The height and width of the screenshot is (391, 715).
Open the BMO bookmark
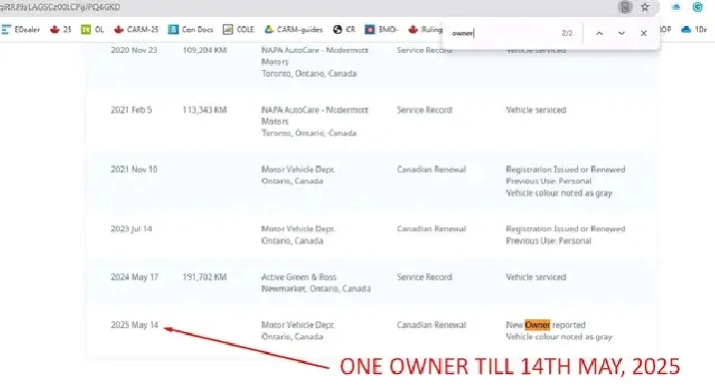point(381,30)
